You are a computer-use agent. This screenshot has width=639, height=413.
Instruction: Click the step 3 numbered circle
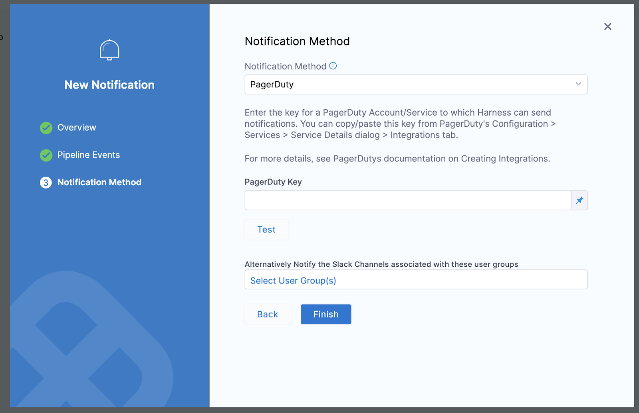46,182
